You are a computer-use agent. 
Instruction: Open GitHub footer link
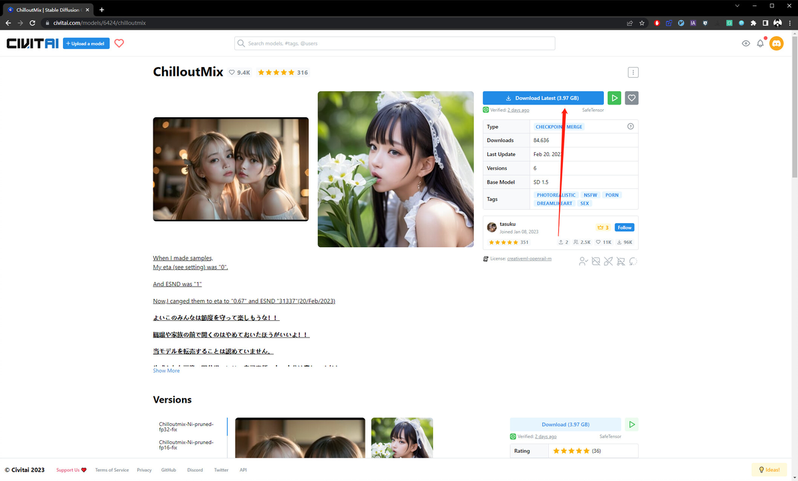click(x=169, y=470)
